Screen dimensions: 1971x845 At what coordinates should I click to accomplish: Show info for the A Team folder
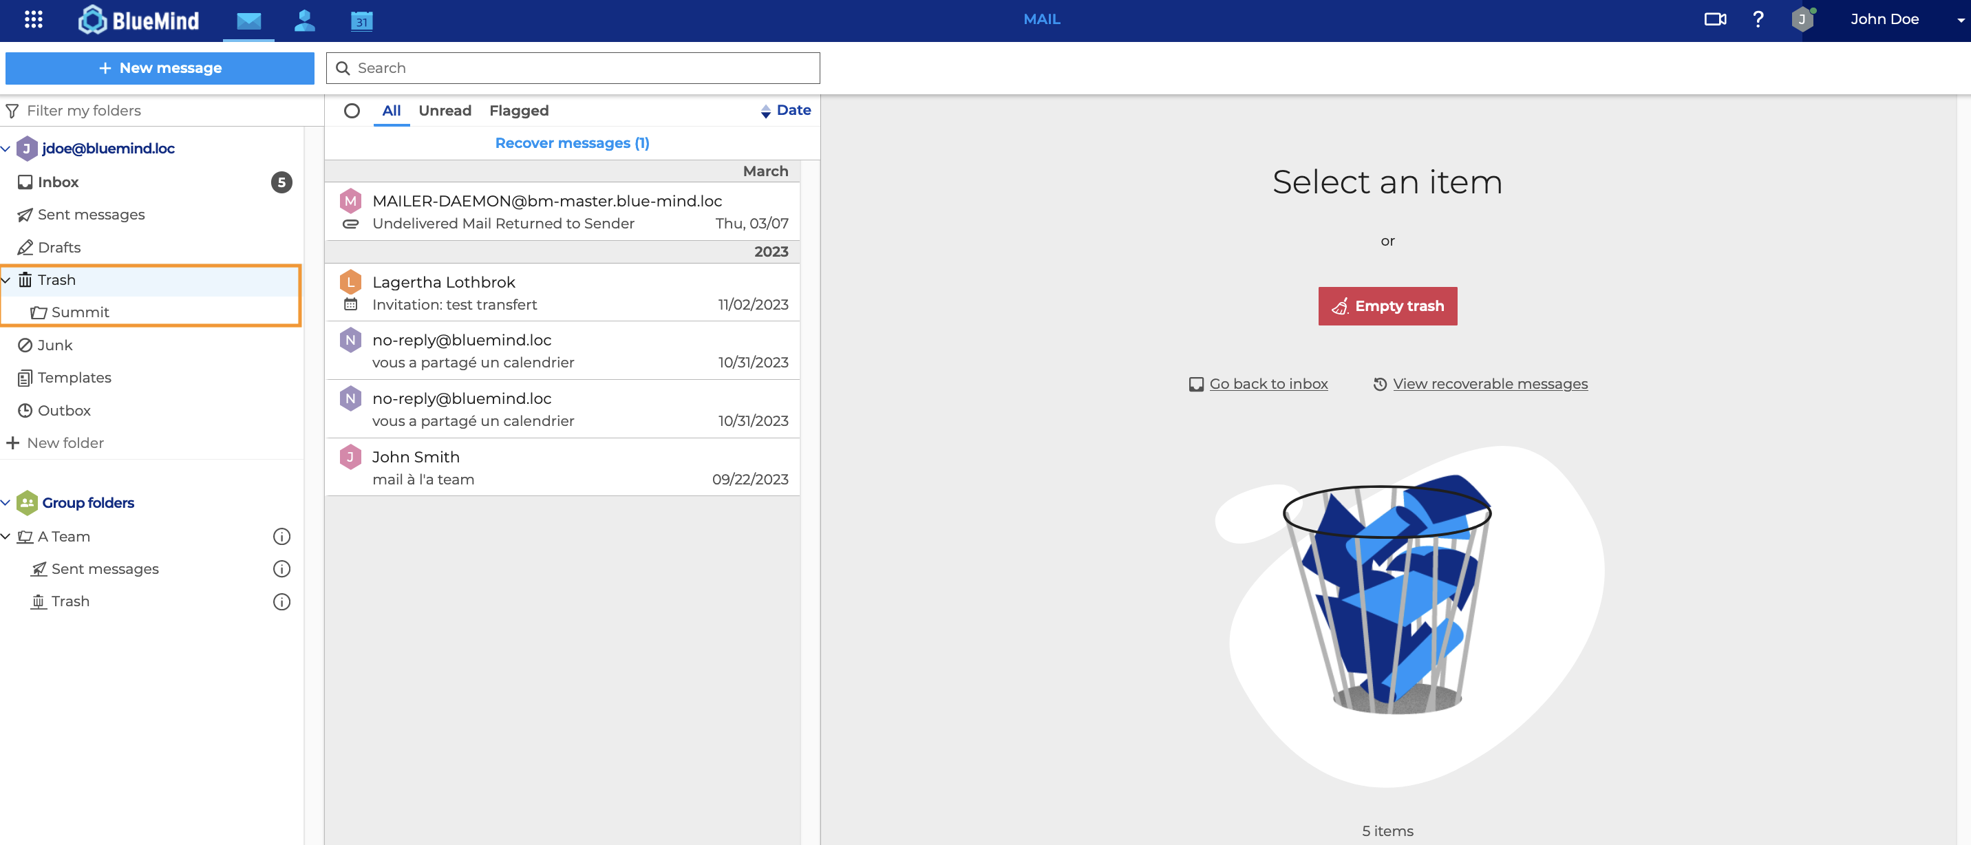[x=281, y=536]
